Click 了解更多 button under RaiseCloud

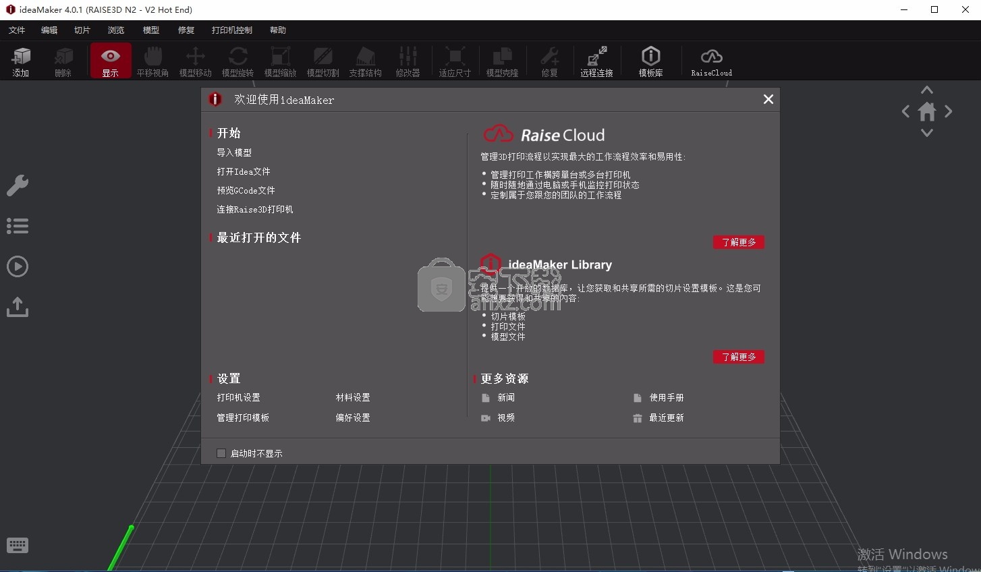pyautogui.click(x=739, y=242)
